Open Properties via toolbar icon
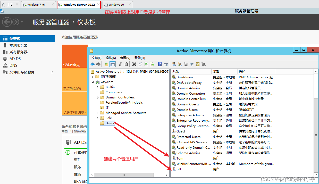Image resolution: width=319 pixels, height=184 pixels. [x=140, y=64]
